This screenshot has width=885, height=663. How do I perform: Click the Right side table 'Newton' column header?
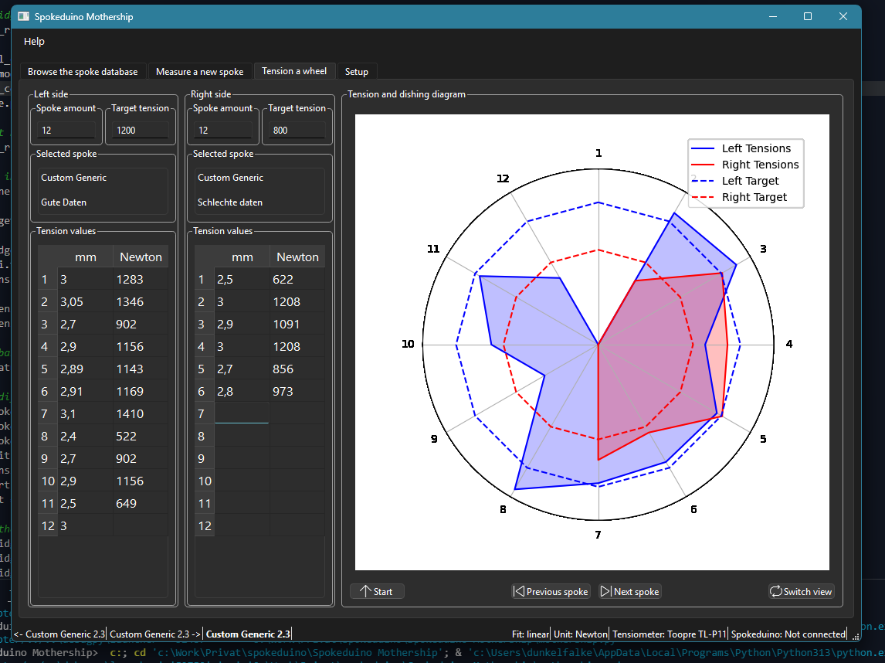[297, 257]
